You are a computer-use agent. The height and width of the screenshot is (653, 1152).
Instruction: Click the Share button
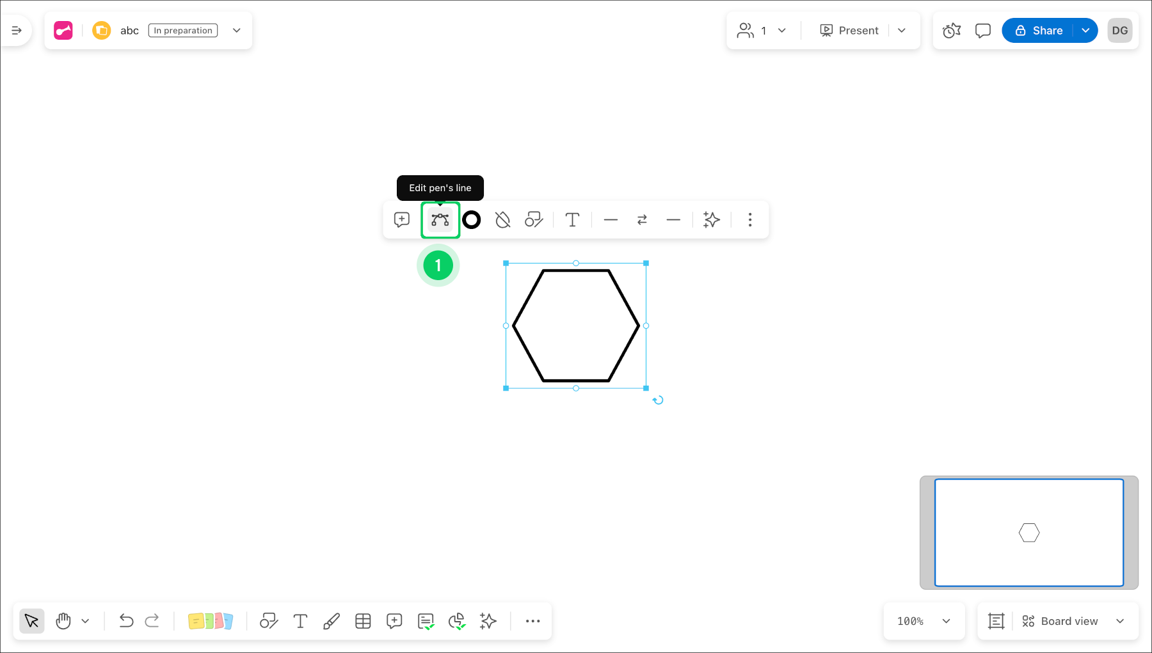tap(1039, 30)
